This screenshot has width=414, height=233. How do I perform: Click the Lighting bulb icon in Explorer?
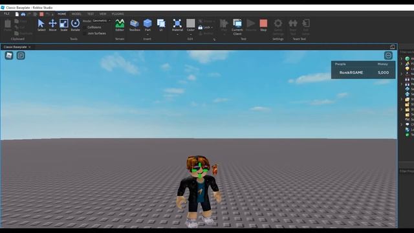coord(408,69)
